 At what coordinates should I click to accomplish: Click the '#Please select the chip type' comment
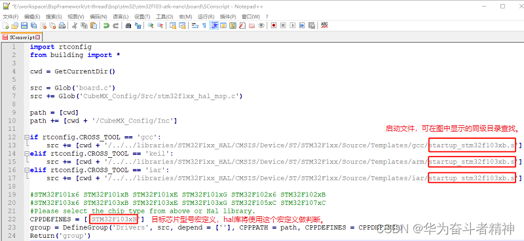pos(142,211)
